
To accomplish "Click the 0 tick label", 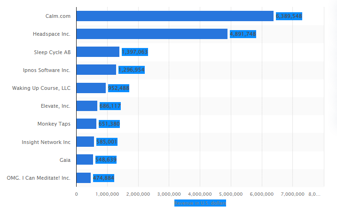I will tap(76, 194).
